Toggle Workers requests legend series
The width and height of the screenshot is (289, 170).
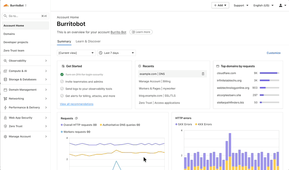(75, 132)
